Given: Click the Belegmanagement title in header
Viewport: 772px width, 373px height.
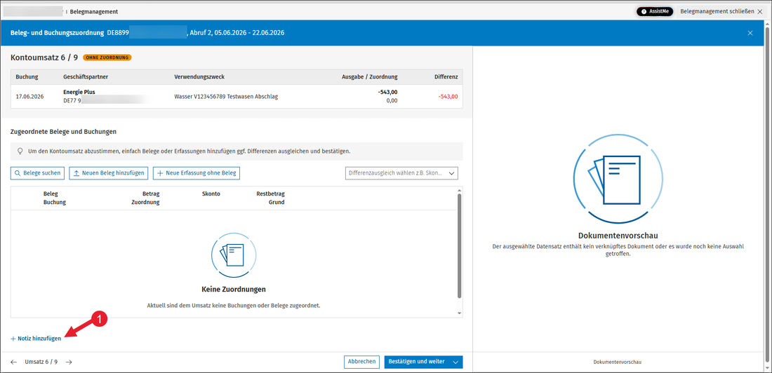Looking at the screenshot, I should [x=93, y=11].
